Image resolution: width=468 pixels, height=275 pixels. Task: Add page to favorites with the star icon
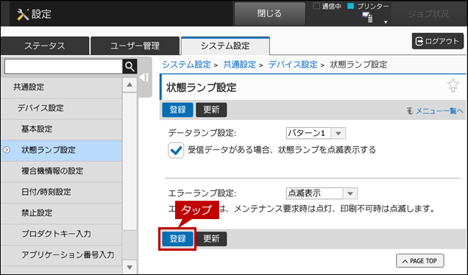453,85
